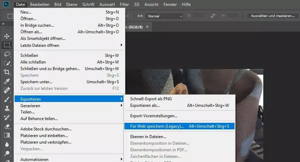This screenshot has width=300, height=162.
Task: Select the Brush tool
Action: point(7,99)
